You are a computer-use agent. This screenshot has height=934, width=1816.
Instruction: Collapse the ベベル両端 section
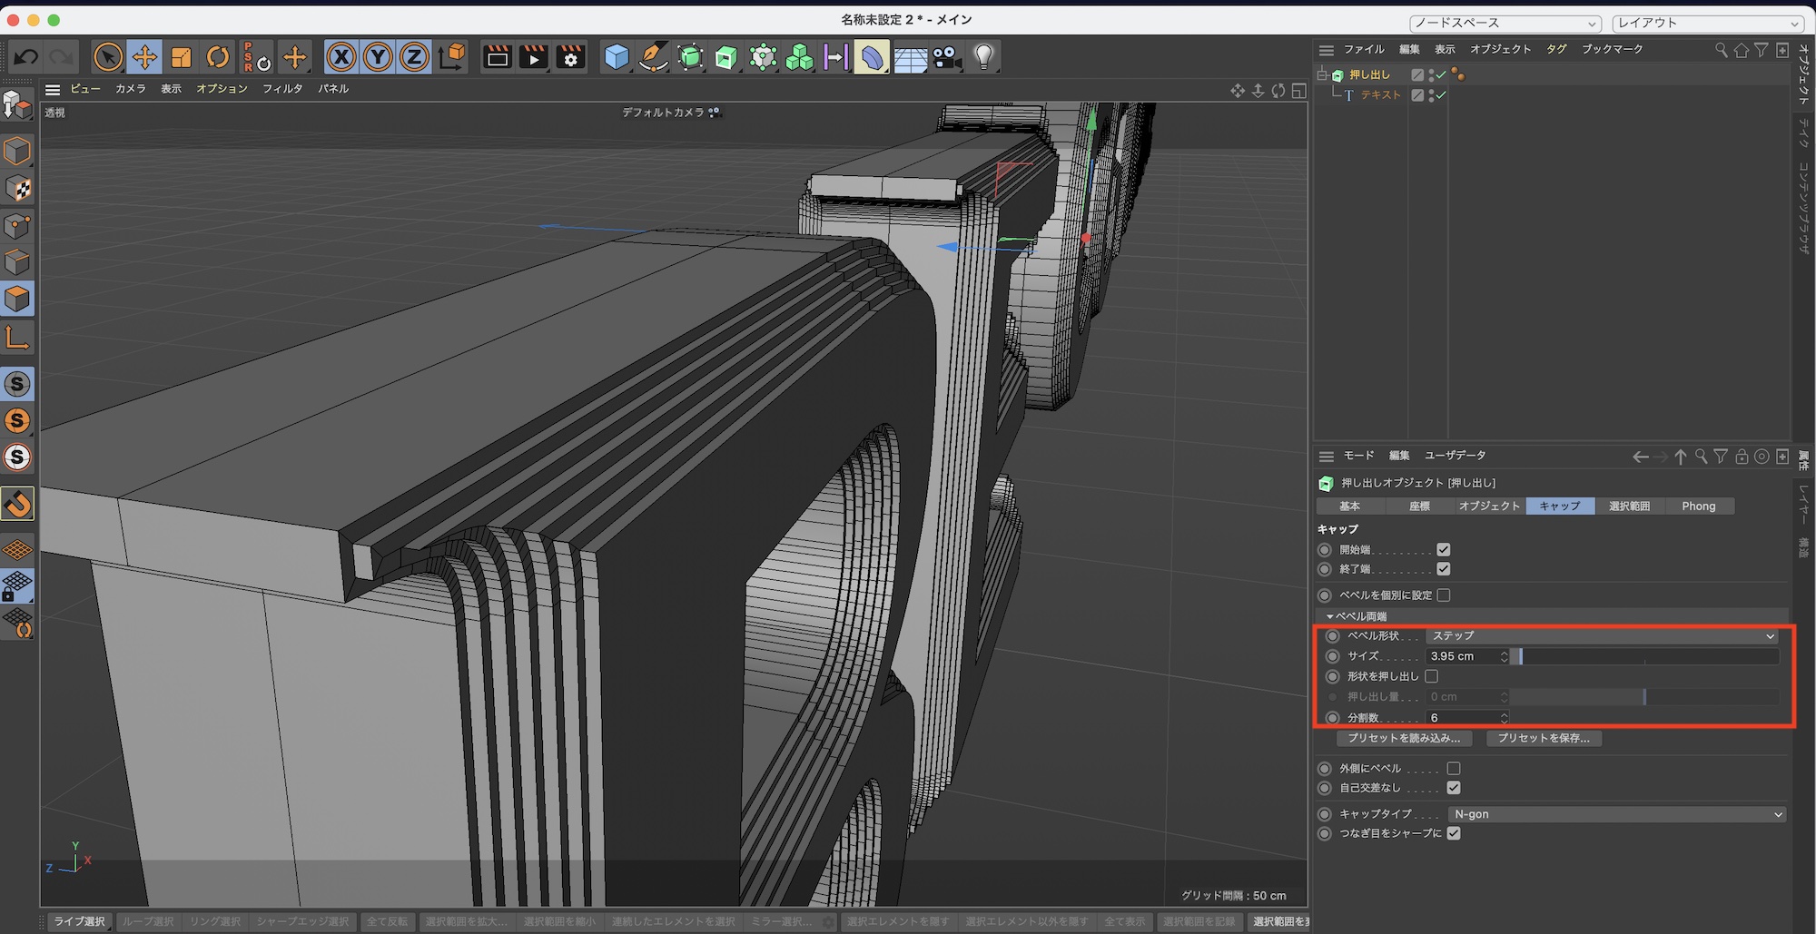tap(1329, 616)
